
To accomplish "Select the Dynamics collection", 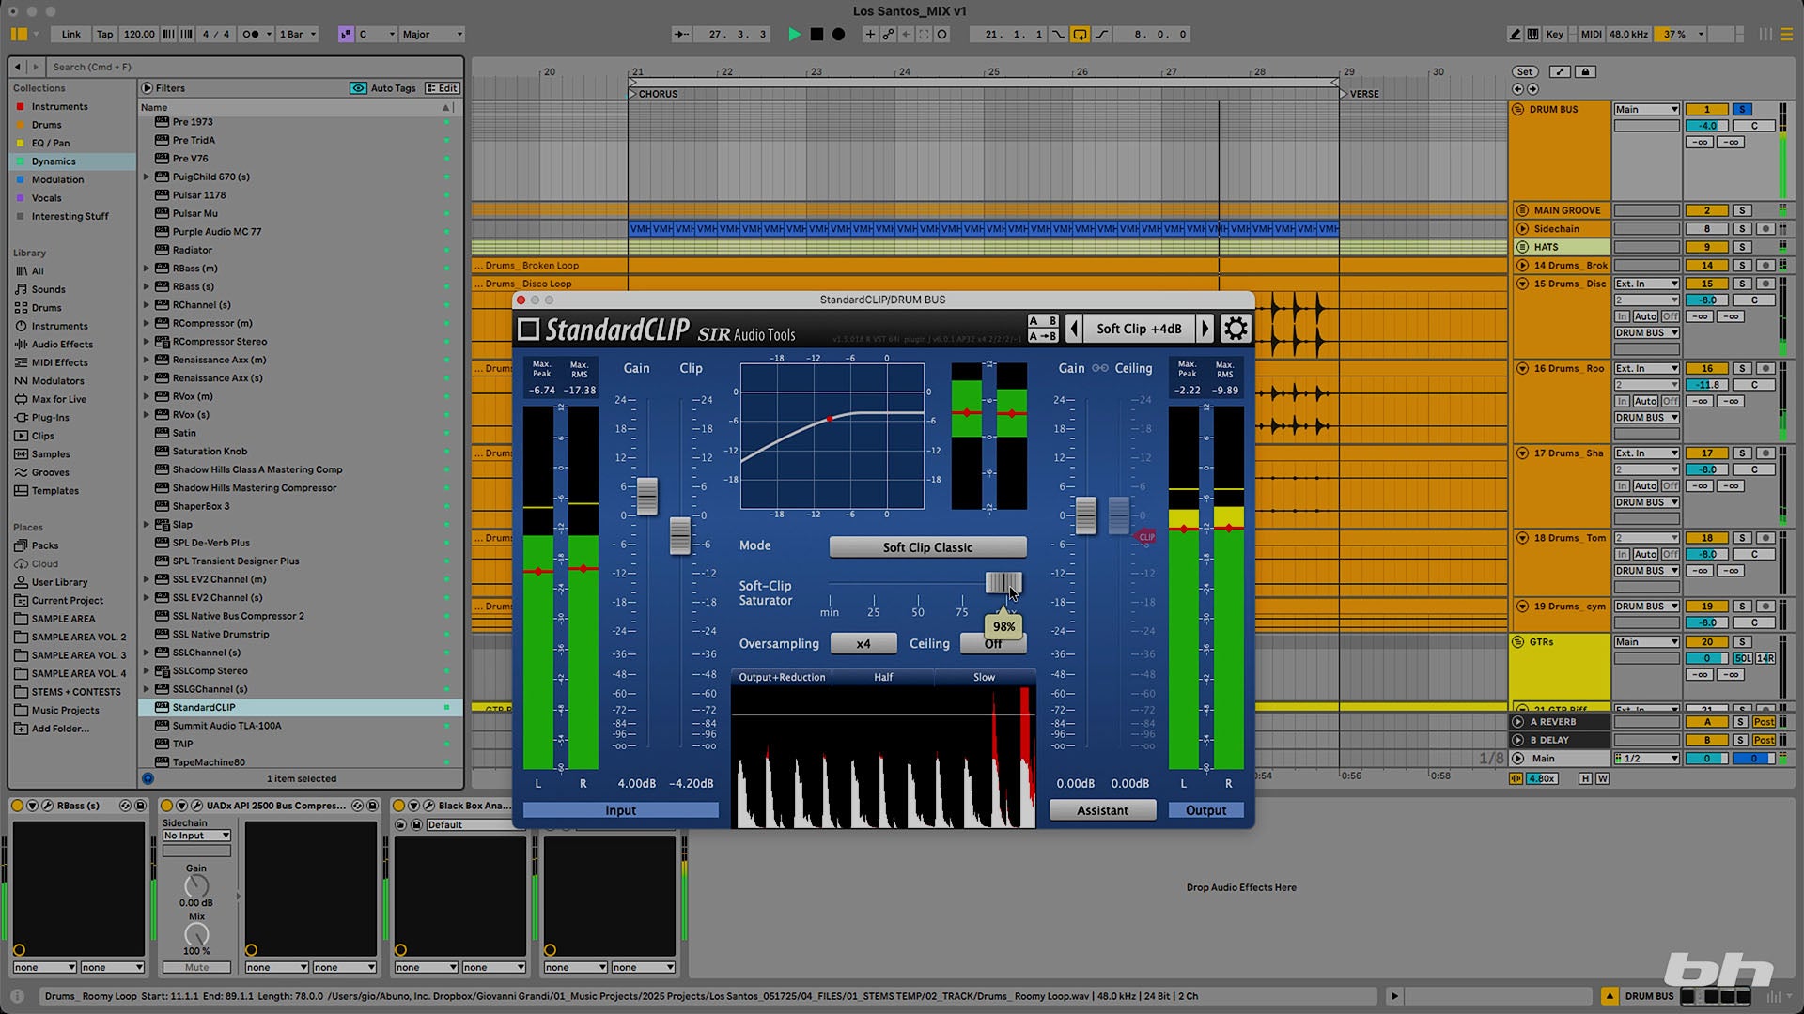I will (x=54, y=161).
